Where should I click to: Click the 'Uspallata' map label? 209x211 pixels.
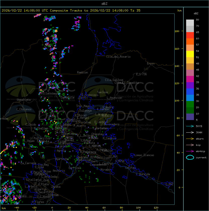24,100
